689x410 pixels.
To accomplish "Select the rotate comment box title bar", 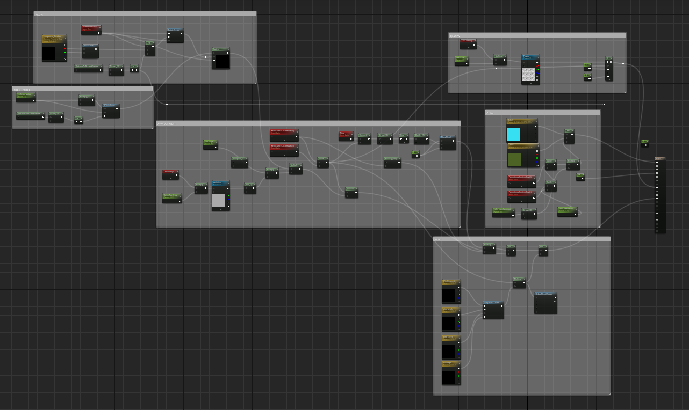I will (145, 14).
